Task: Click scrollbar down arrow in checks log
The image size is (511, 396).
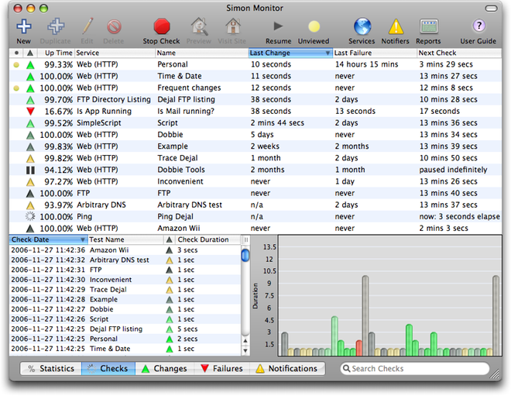Action: [x=245, y=350]
